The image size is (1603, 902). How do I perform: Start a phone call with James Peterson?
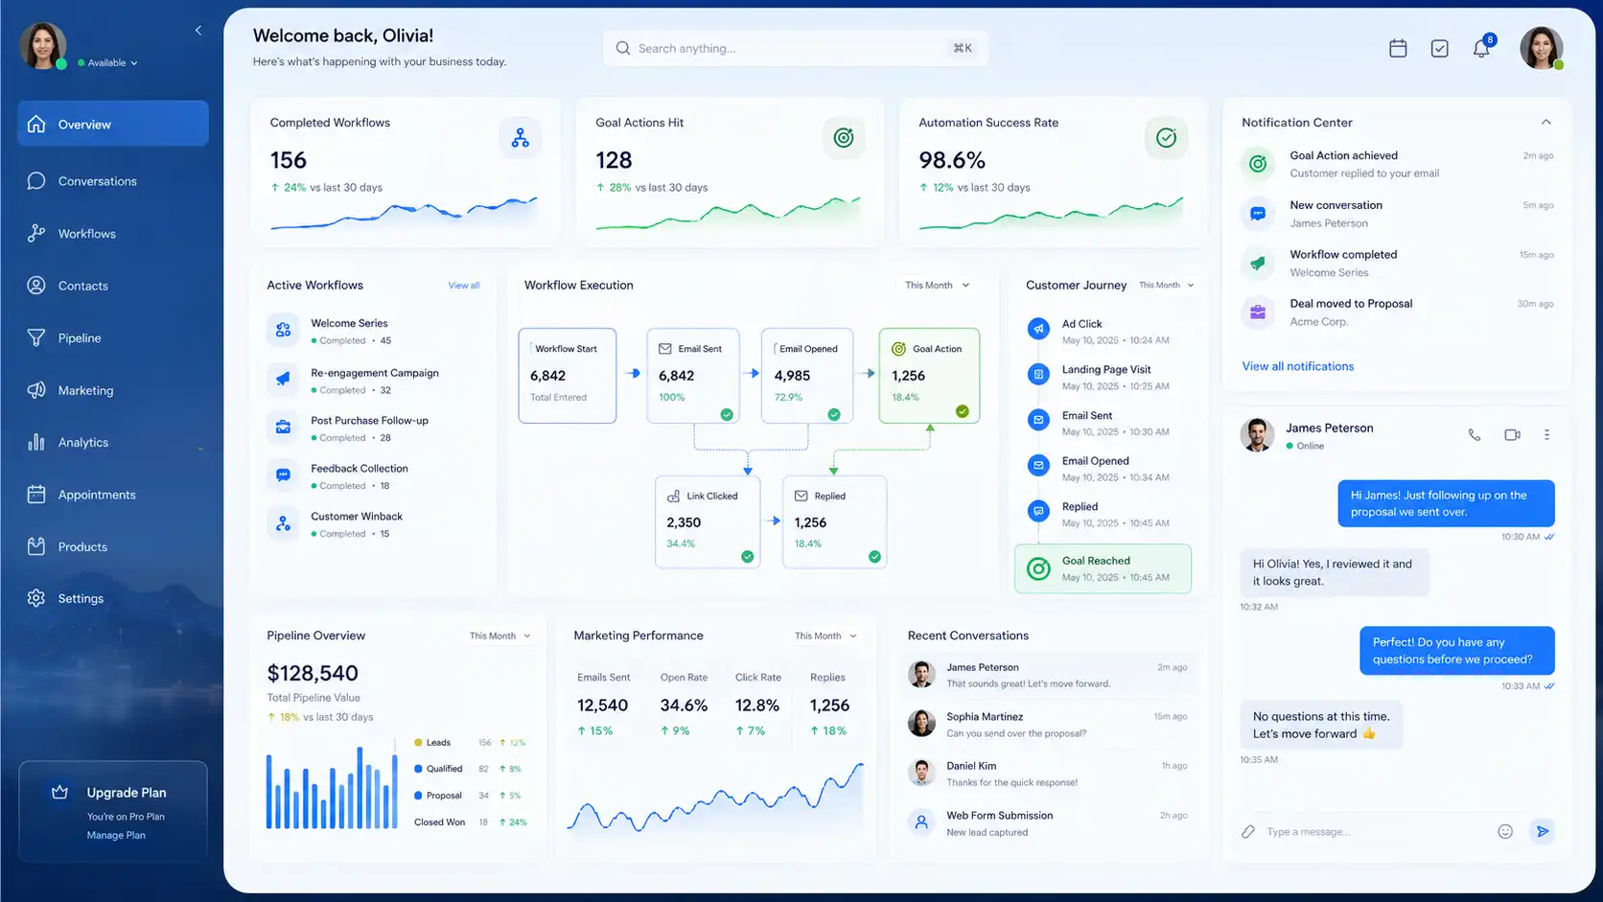coord(1475,434)
